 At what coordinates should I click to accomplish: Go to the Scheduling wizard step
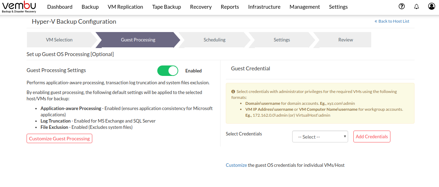215,40
